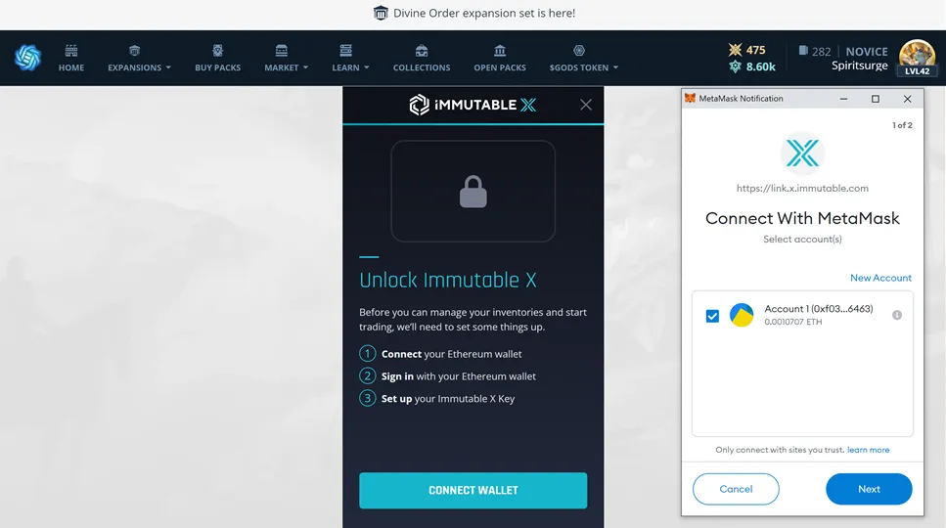Screen dimensions: 946x528
Task: Click the NOVICE rank label
Action: click(x=867, y=51)
